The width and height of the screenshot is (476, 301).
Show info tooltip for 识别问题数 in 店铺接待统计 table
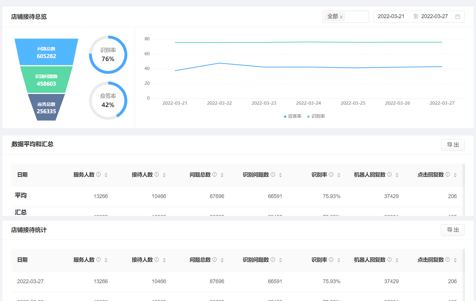[x=273, y=259]
